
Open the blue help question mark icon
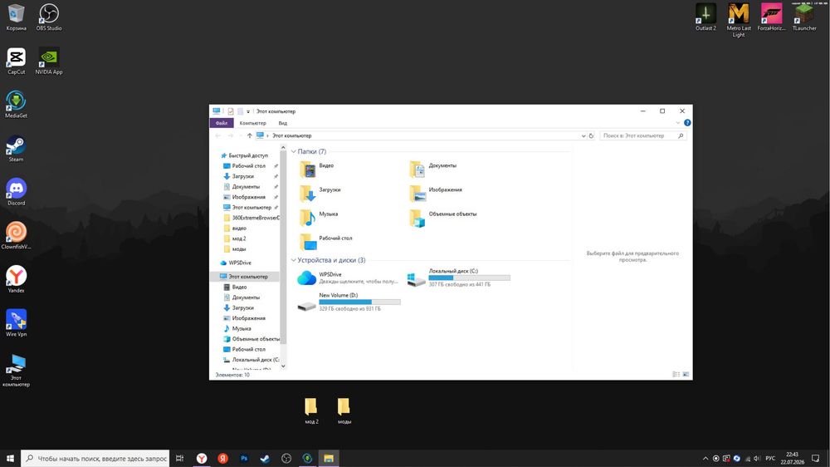pos(687,123)
